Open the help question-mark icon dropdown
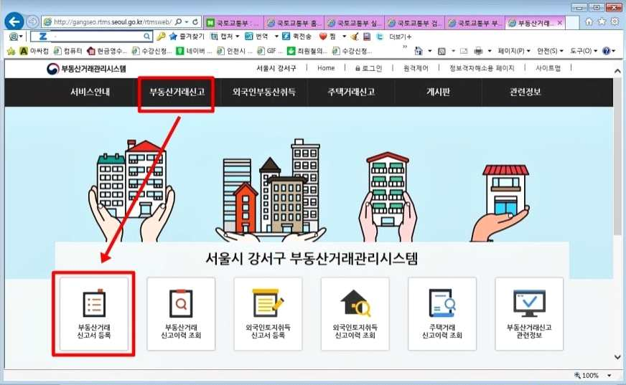This screenshot has width=626, height=385. tap(609, 51)
